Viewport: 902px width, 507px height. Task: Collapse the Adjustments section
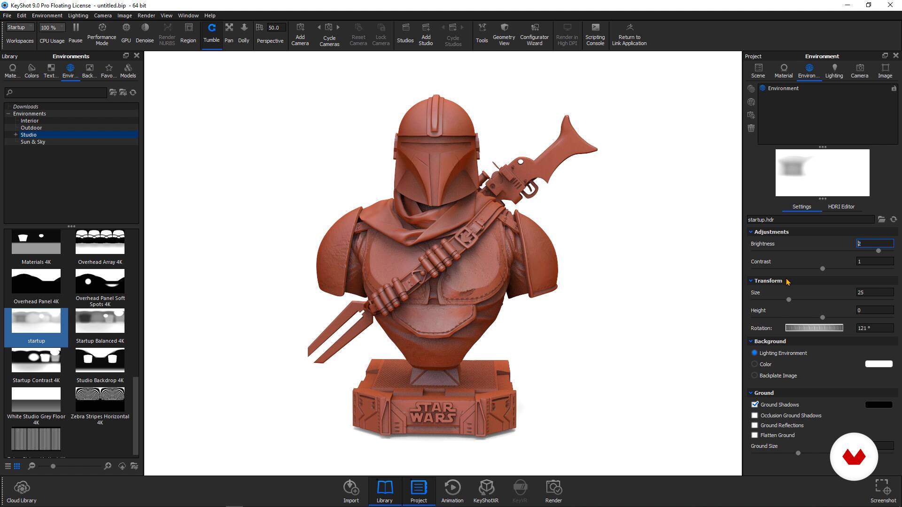coord(751,232)
